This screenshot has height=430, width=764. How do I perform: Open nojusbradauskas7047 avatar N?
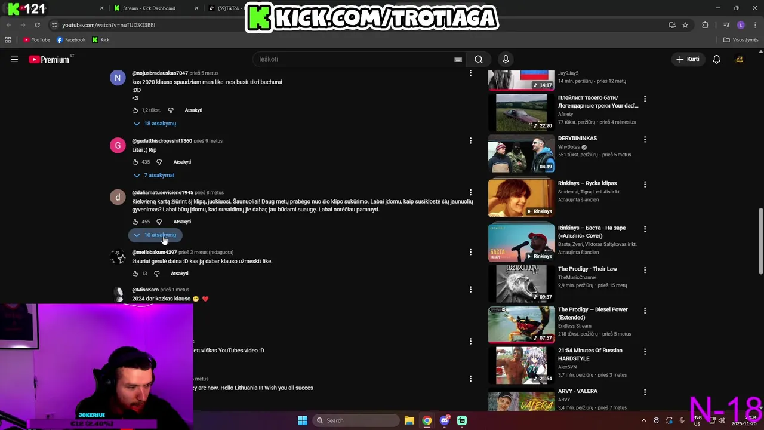(x=118, y=78)
